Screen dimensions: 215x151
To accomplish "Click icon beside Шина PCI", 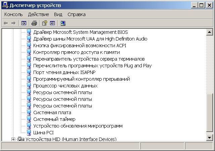I will 29,133.
